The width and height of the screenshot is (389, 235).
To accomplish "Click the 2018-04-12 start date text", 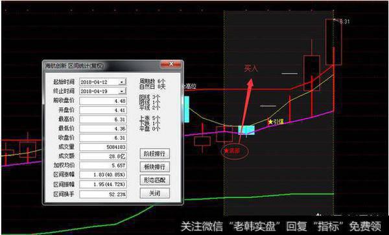I will pos(94,82).
